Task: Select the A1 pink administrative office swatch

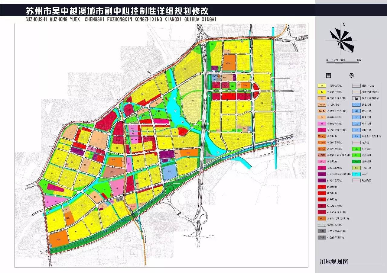Action: tap(322, 124)
